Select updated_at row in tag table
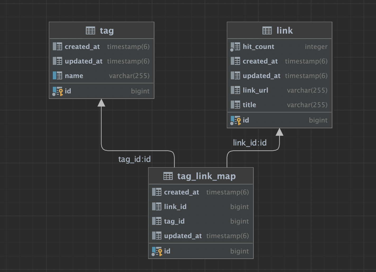The image size is (376, 272). click(102, 61)
